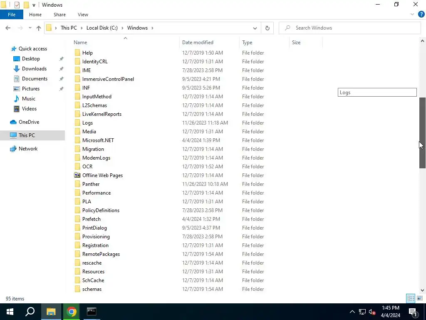Open address bar previous locations dropdown
Image resolution: width=426 pixels, height=320 pixels.
coord(255,28)
